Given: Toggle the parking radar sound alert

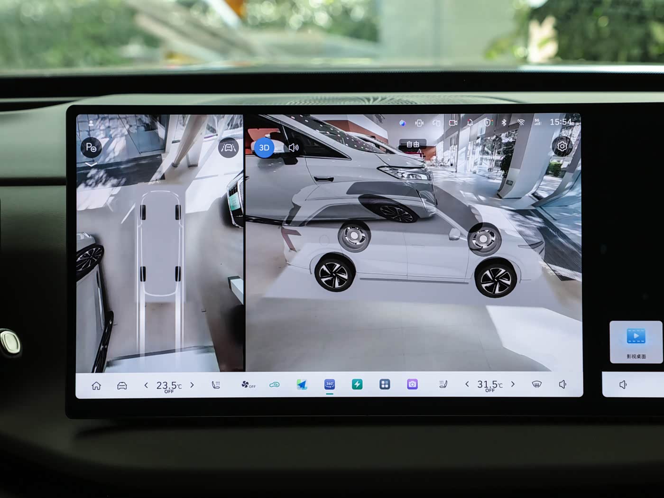Looking at the screenshot, I should [294, 148].
